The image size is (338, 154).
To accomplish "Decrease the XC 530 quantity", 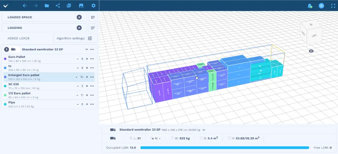I will [x=78, y=86].
